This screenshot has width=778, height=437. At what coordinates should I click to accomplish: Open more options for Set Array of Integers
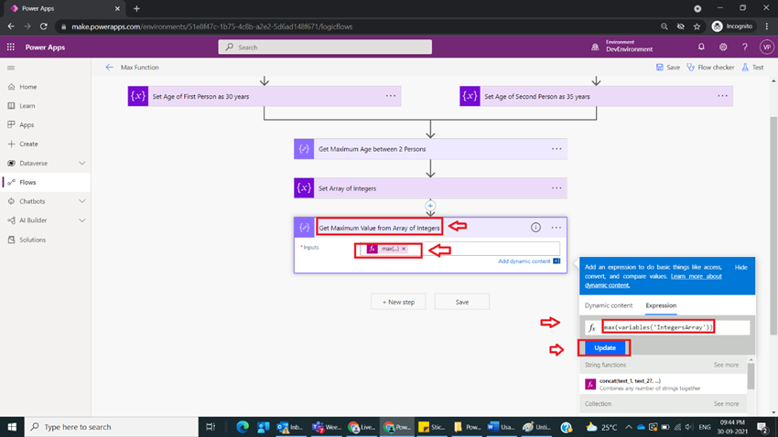[x=556, y=188]
